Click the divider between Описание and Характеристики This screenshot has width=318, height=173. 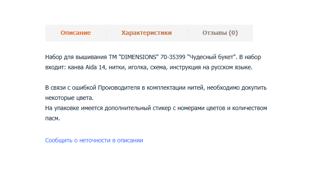106,33
